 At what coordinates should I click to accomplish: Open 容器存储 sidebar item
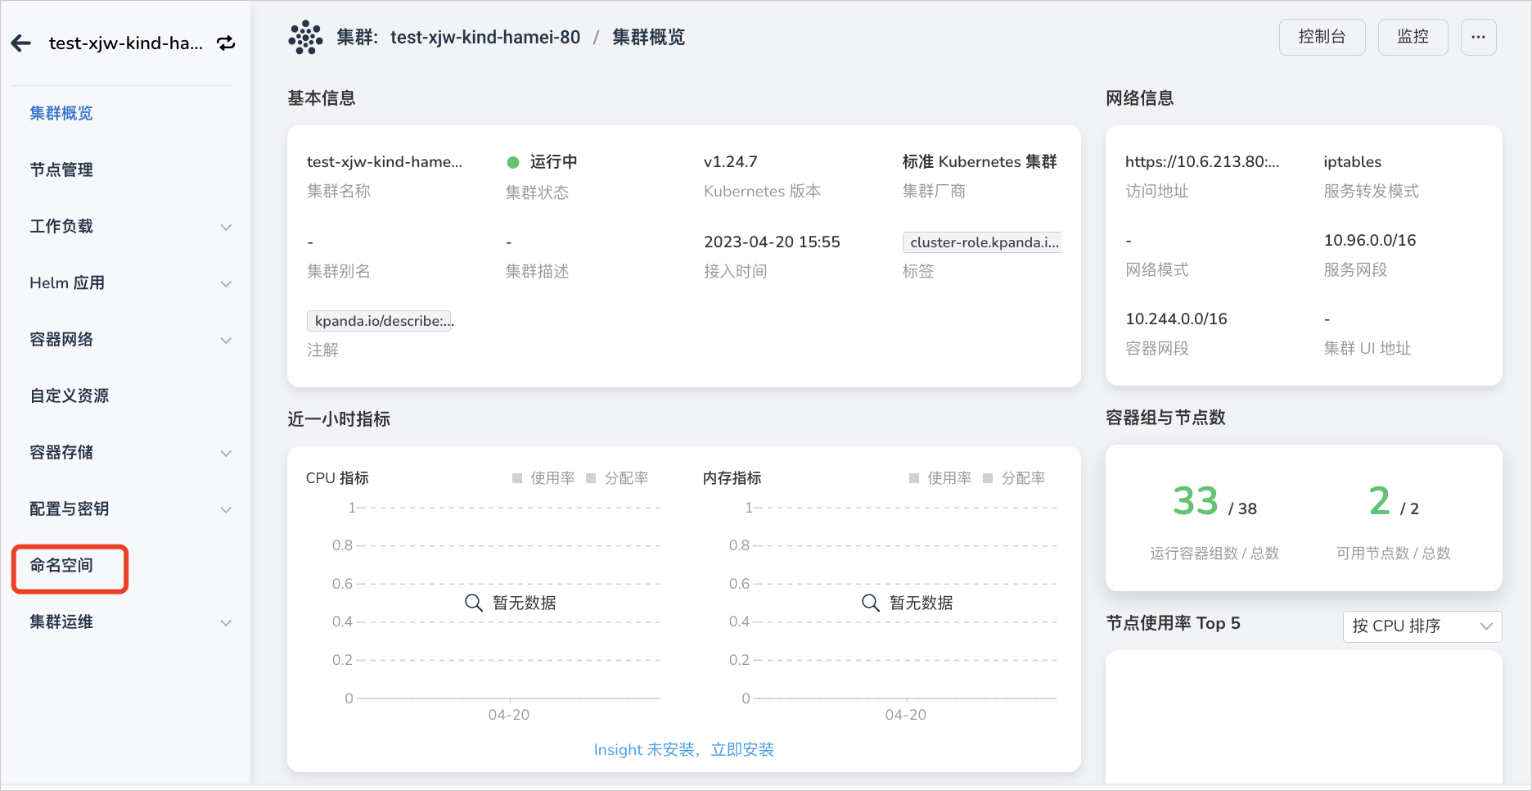(x=61, y=452)
